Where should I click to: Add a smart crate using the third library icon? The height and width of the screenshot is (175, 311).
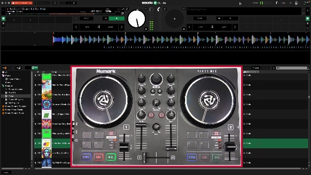tap(18, 68)
